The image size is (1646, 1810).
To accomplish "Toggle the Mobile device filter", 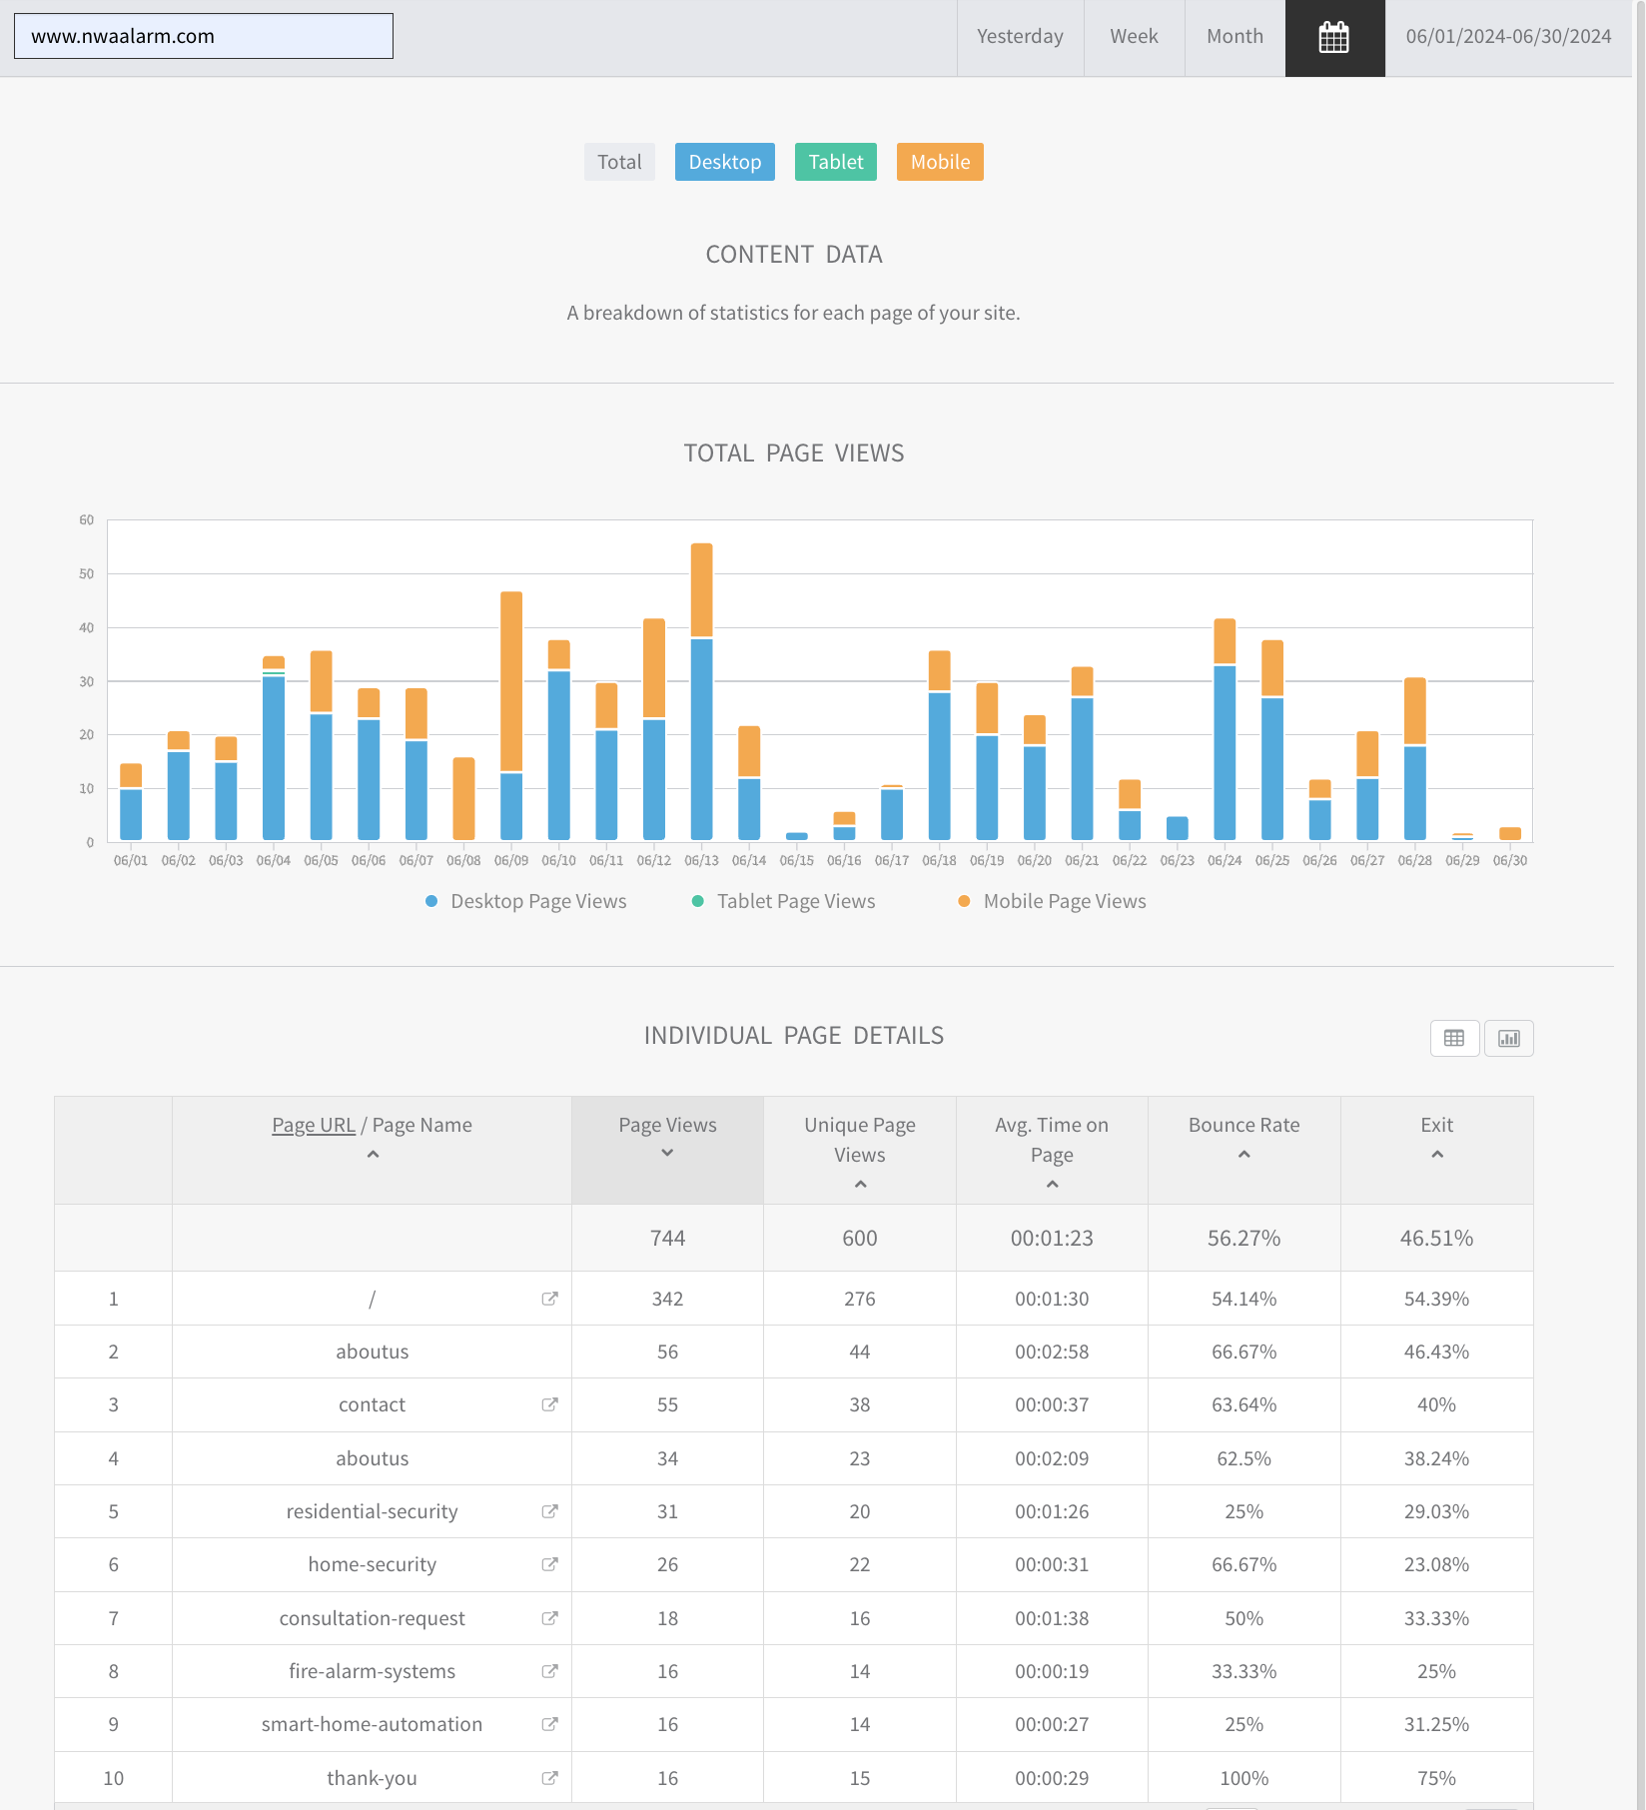I will point(939,162).
